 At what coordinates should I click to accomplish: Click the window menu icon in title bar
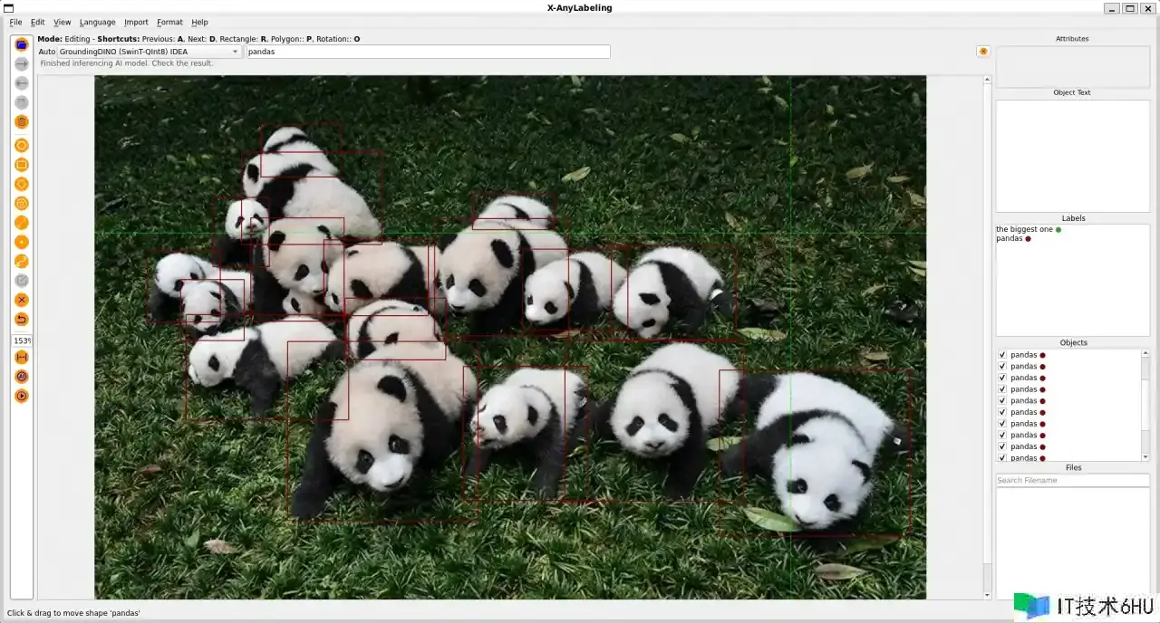7,7
